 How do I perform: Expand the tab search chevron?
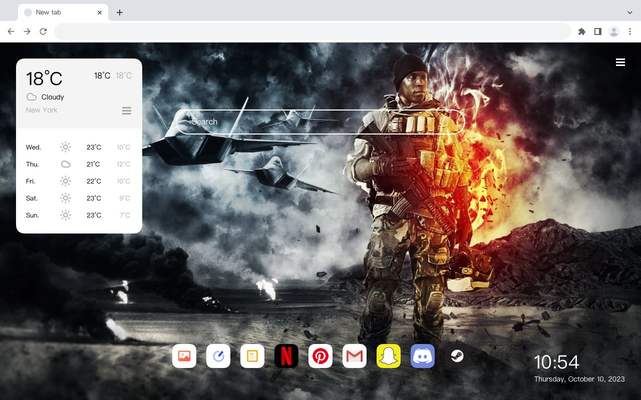[x=630, y=12]
